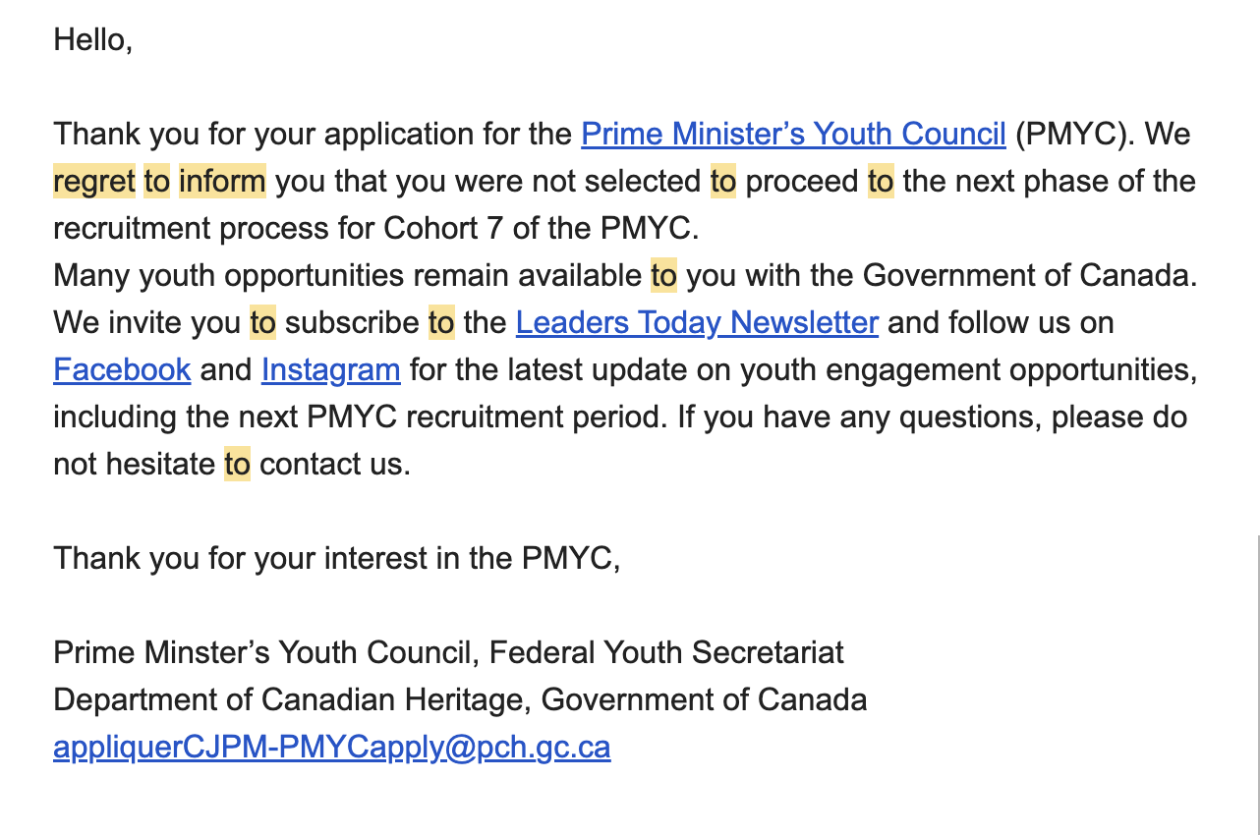Screen dimensions: 1260x835
Task: Click highlighted "to" just before "subscribe"
Action: [x=262, y=322]
